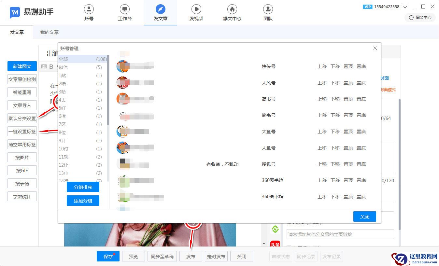Click 关闭 in account management dialog
The width and height of the screenshot is (439, 266).
365,217
